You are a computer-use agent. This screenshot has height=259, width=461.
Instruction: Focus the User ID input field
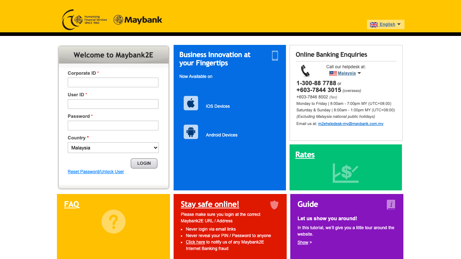(113, 104)
